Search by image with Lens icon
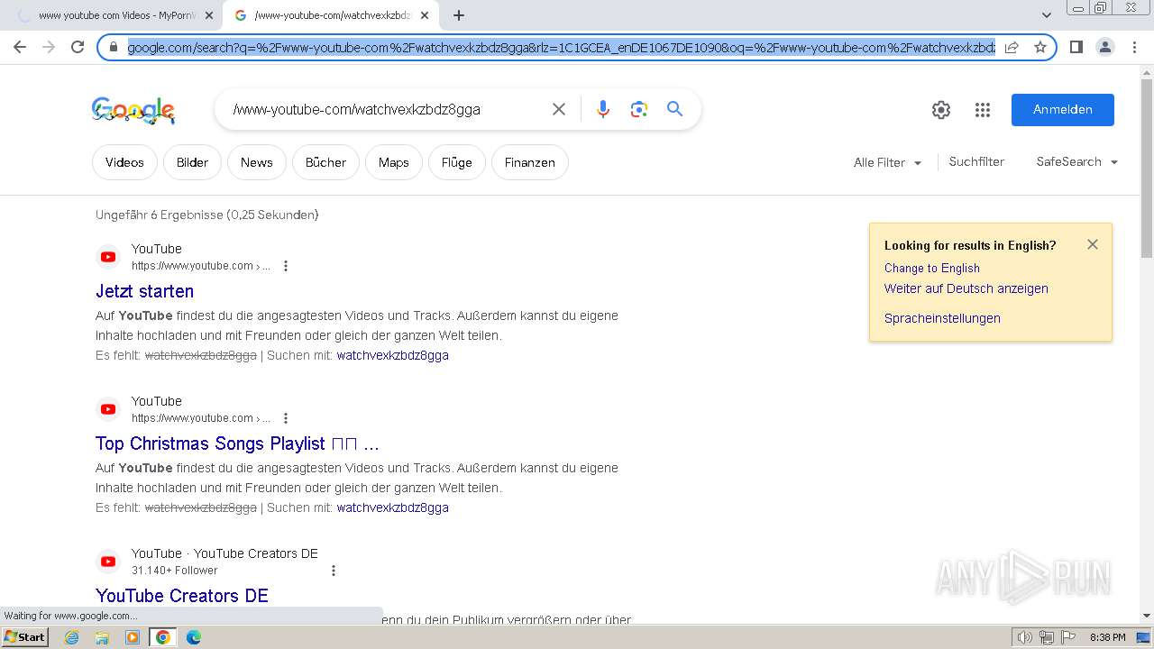This screenshot has height=649, width=1154. [x=639, y=109]
